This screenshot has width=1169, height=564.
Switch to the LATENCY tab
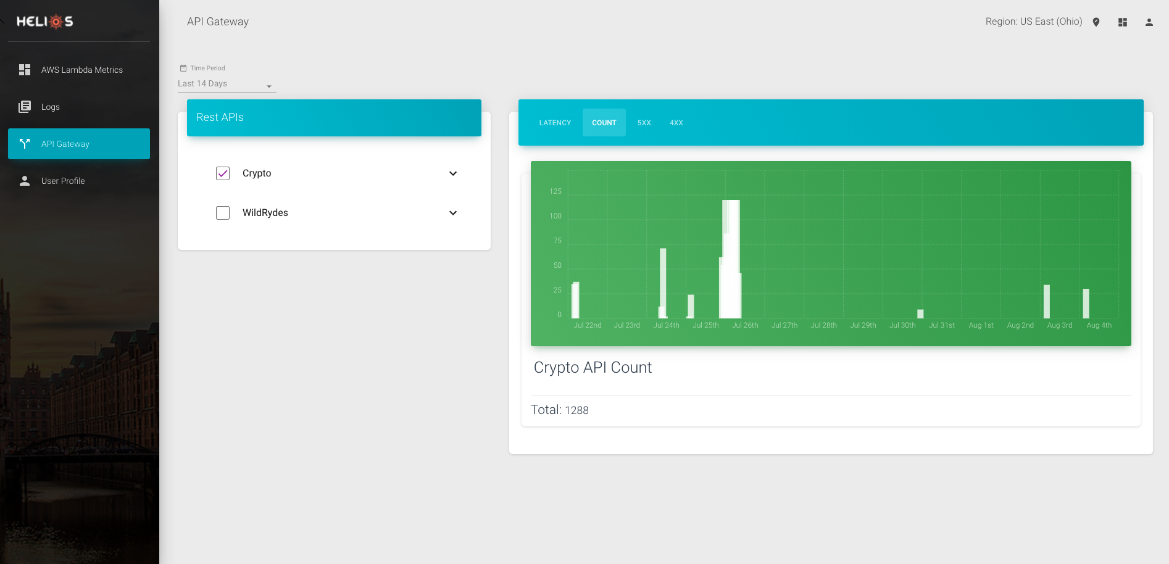tap(555, 123)
